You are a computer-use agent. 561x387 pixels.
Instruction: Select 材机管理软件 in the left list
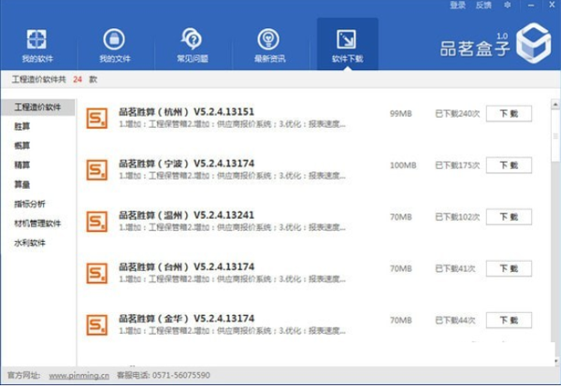pyautogui.click(x=37, y=223)
